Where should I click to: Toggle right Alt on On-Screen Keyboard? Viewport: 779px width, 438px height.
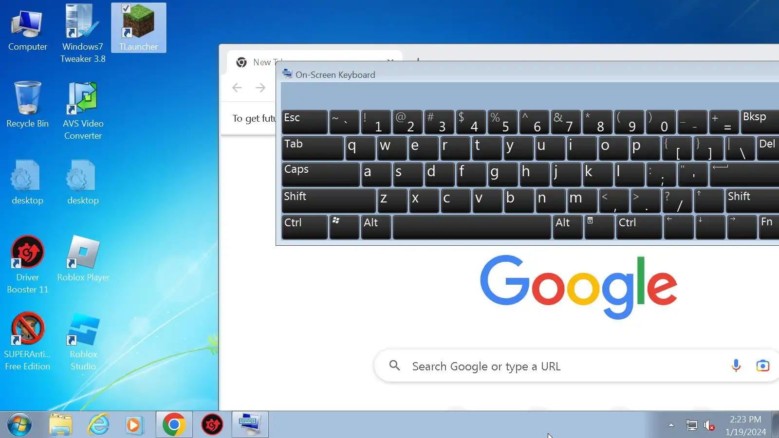567,227
